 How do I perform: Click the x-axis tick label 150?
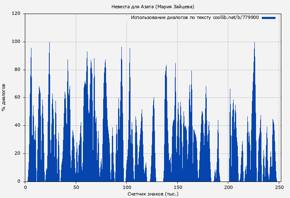(177, 187)
